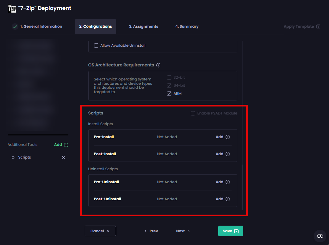Select the Scripts radio button
Image resolution: width=329 pixels, height=245 pixels.
coord(13,157)
